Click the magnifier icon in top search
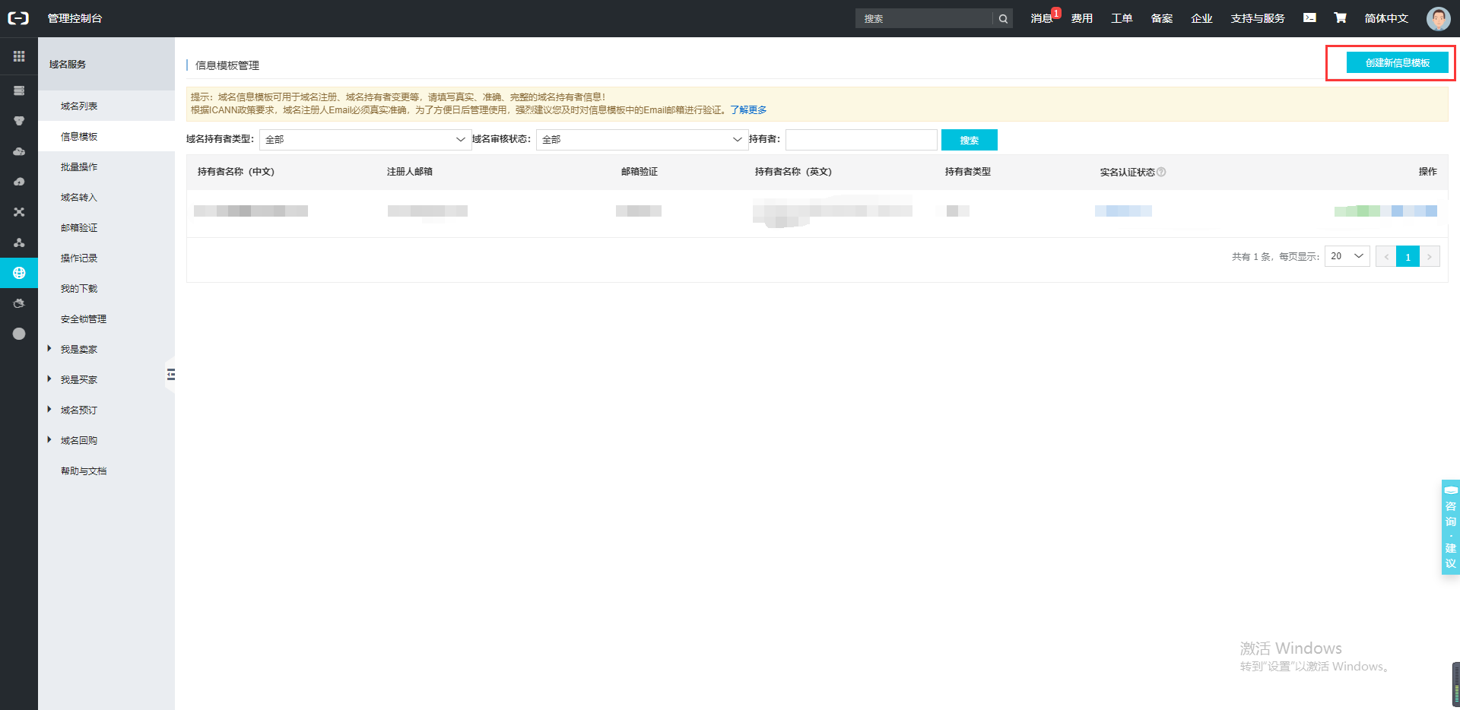Screen dimensions: 1460x710 [x=1003, y=19]
